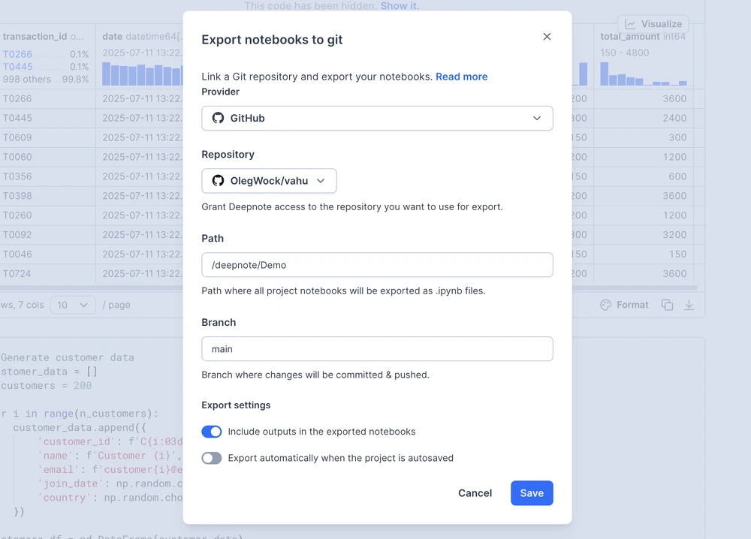Image resolution: width=751 pixels, height=539 pixels.
Task: Open the OlegWock/vahu repository dropdown
Action: click(x=269, y=181)
